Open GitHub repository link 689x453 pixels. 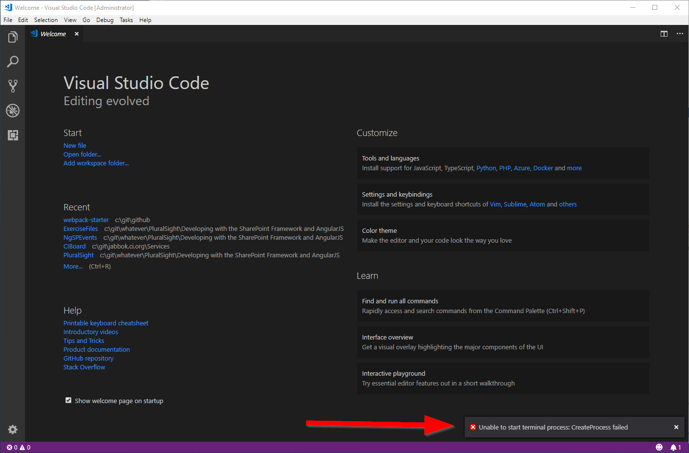tap(88, 358)
